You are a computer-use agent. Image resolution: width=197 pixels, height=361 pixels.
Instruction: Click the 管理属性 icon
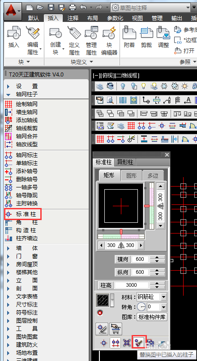tap(91, 33)
